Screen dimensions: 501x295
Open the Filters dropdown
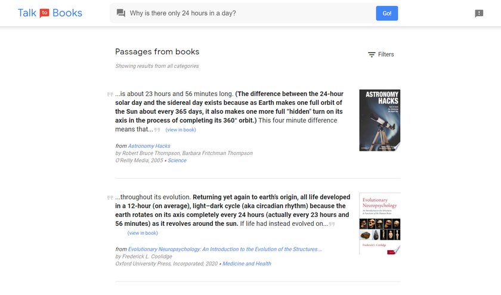coord(381,55)
